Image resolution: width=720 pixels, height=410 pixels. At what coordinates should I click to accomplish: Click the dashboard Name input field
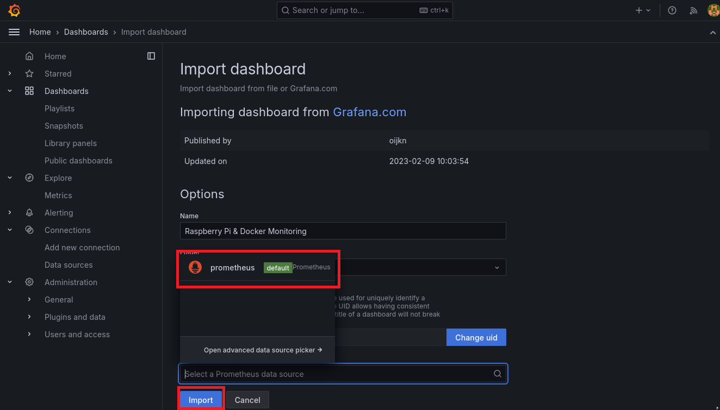(x=343, y=231)
